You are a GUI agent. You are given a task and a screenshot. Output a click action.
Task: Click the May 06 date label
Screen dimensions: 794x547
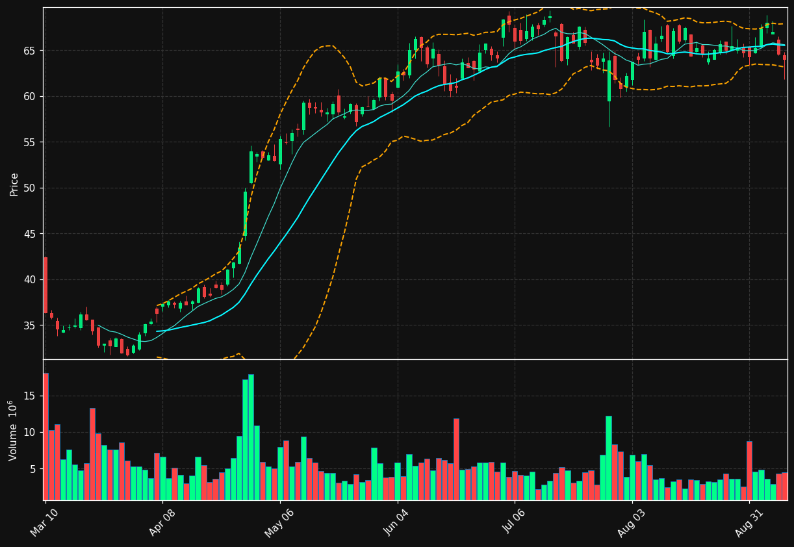point(279,524)
